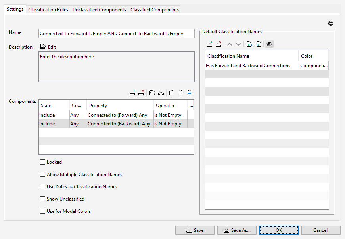Enable Show Unclassified checkbox

coord(42,199)
